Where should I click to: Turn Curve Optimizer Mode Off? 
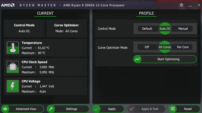point(147,47)
